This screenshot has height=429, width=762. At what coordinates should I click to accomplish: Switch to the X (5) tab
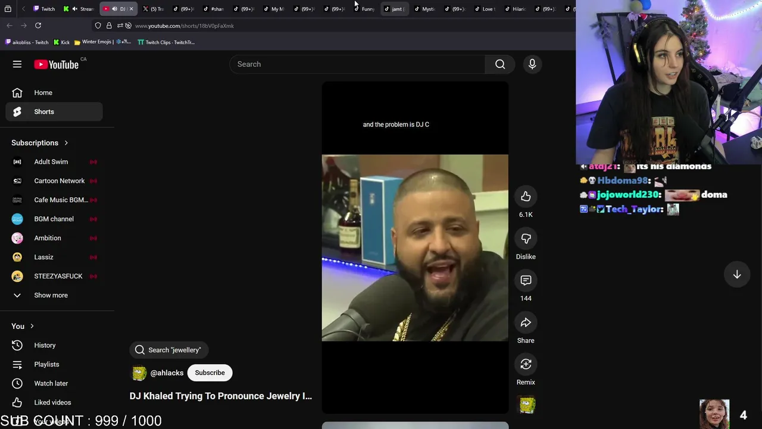tap(154, 9)
